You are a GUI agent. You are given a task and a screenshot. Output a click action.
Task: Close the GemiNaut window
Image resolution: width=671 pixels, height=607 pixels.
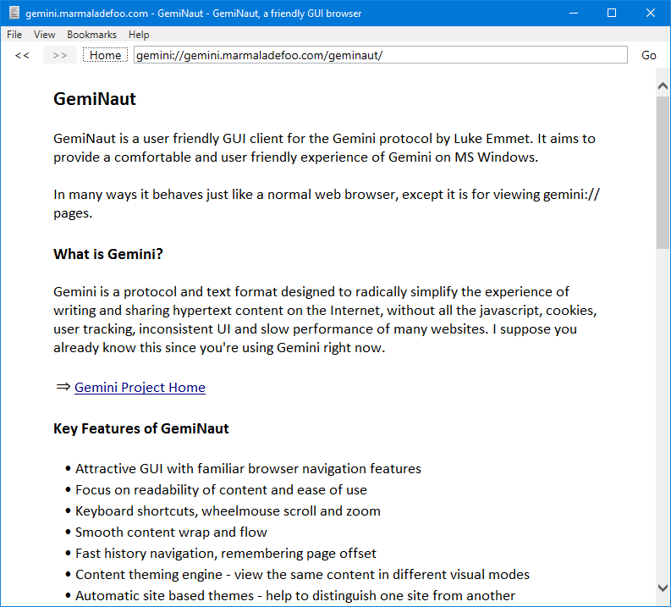click(x=650, y=14)
